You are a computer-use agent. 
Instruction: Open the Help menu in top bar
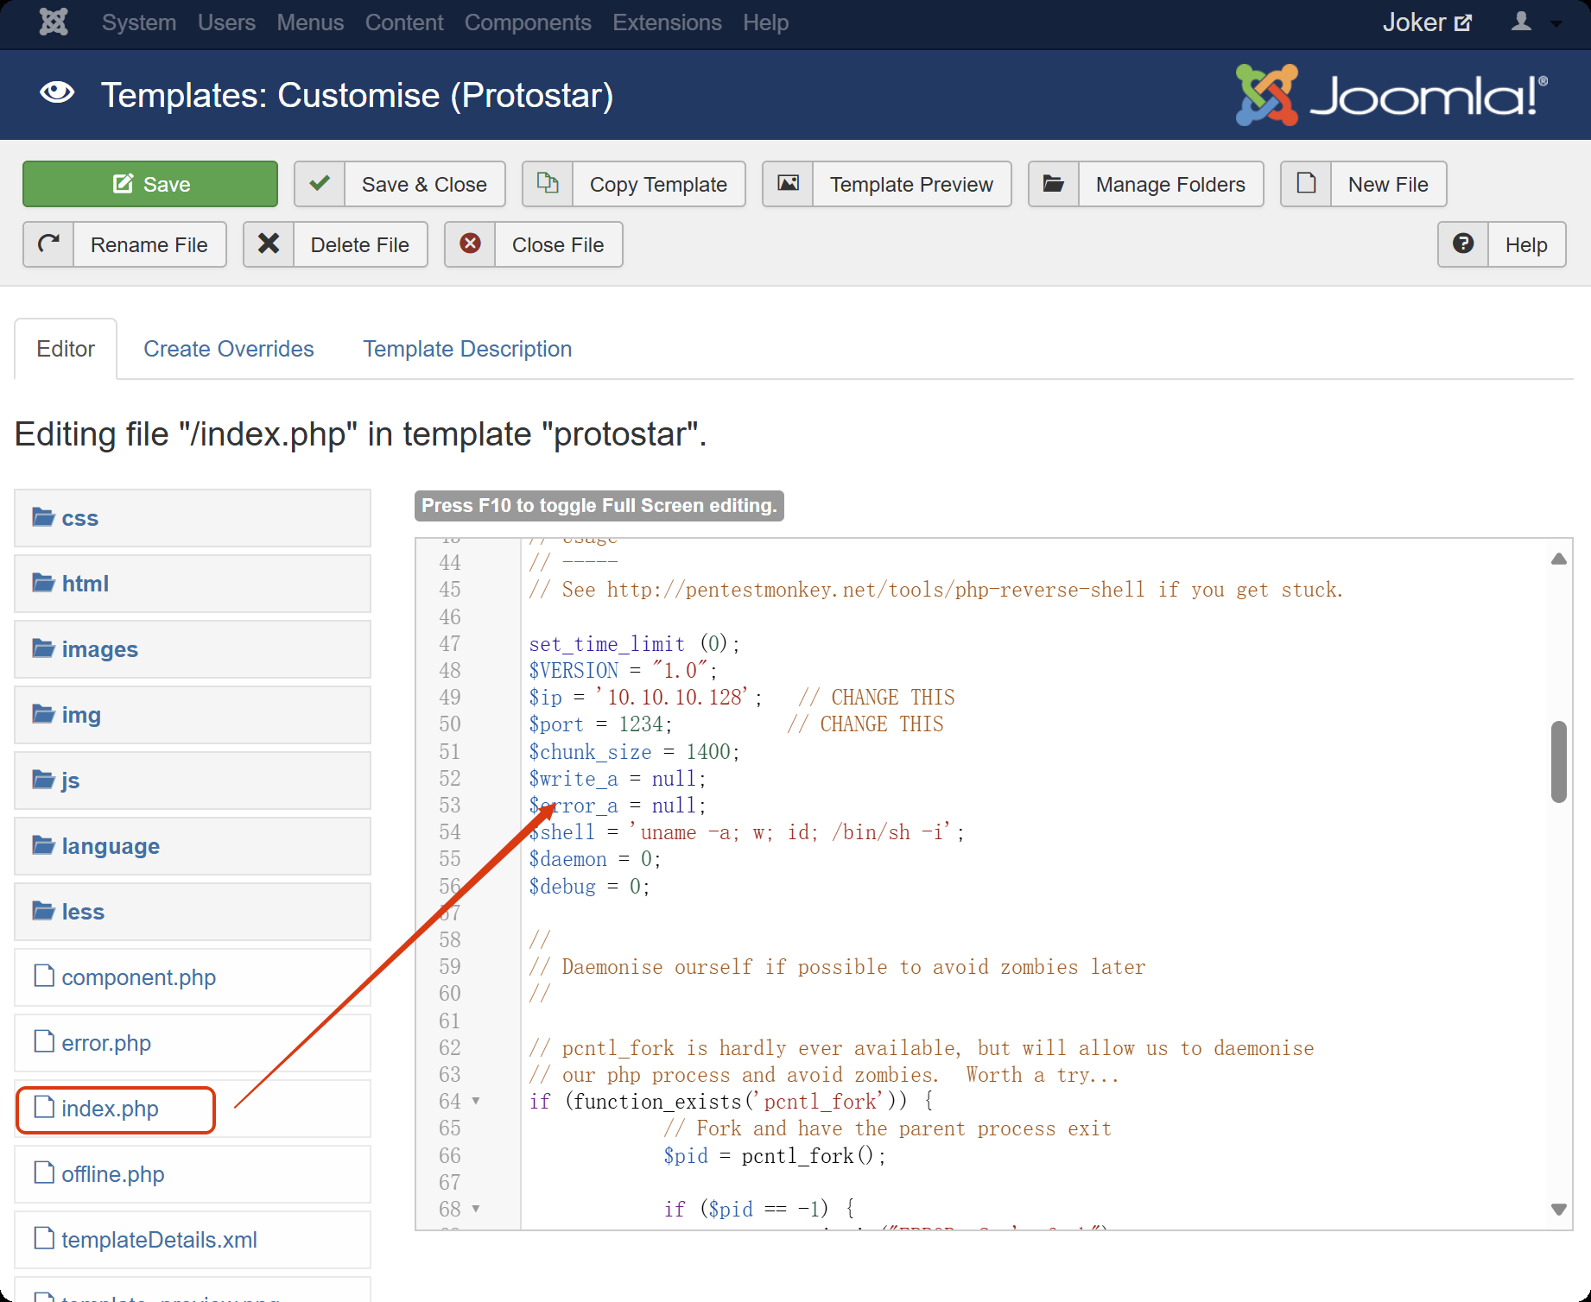(765, 22)
